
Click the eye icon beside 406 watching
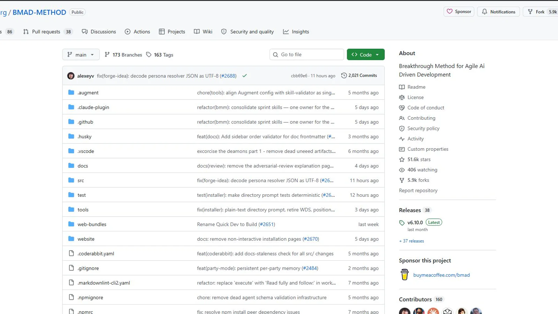[402, 170]
